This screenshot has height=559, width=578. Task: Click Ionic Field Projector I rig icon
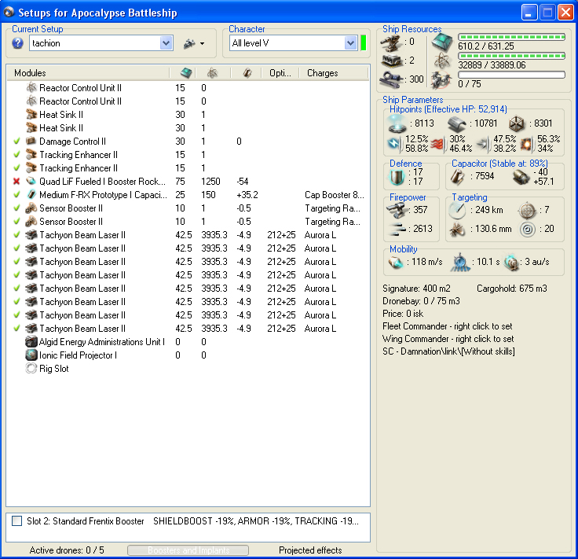(31, 355)
